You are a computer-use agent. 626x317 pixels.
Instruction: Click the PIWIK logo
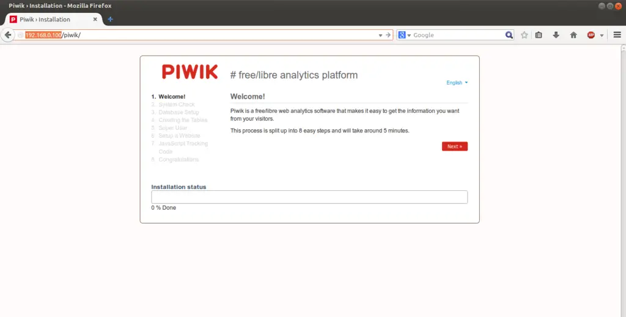190,72
